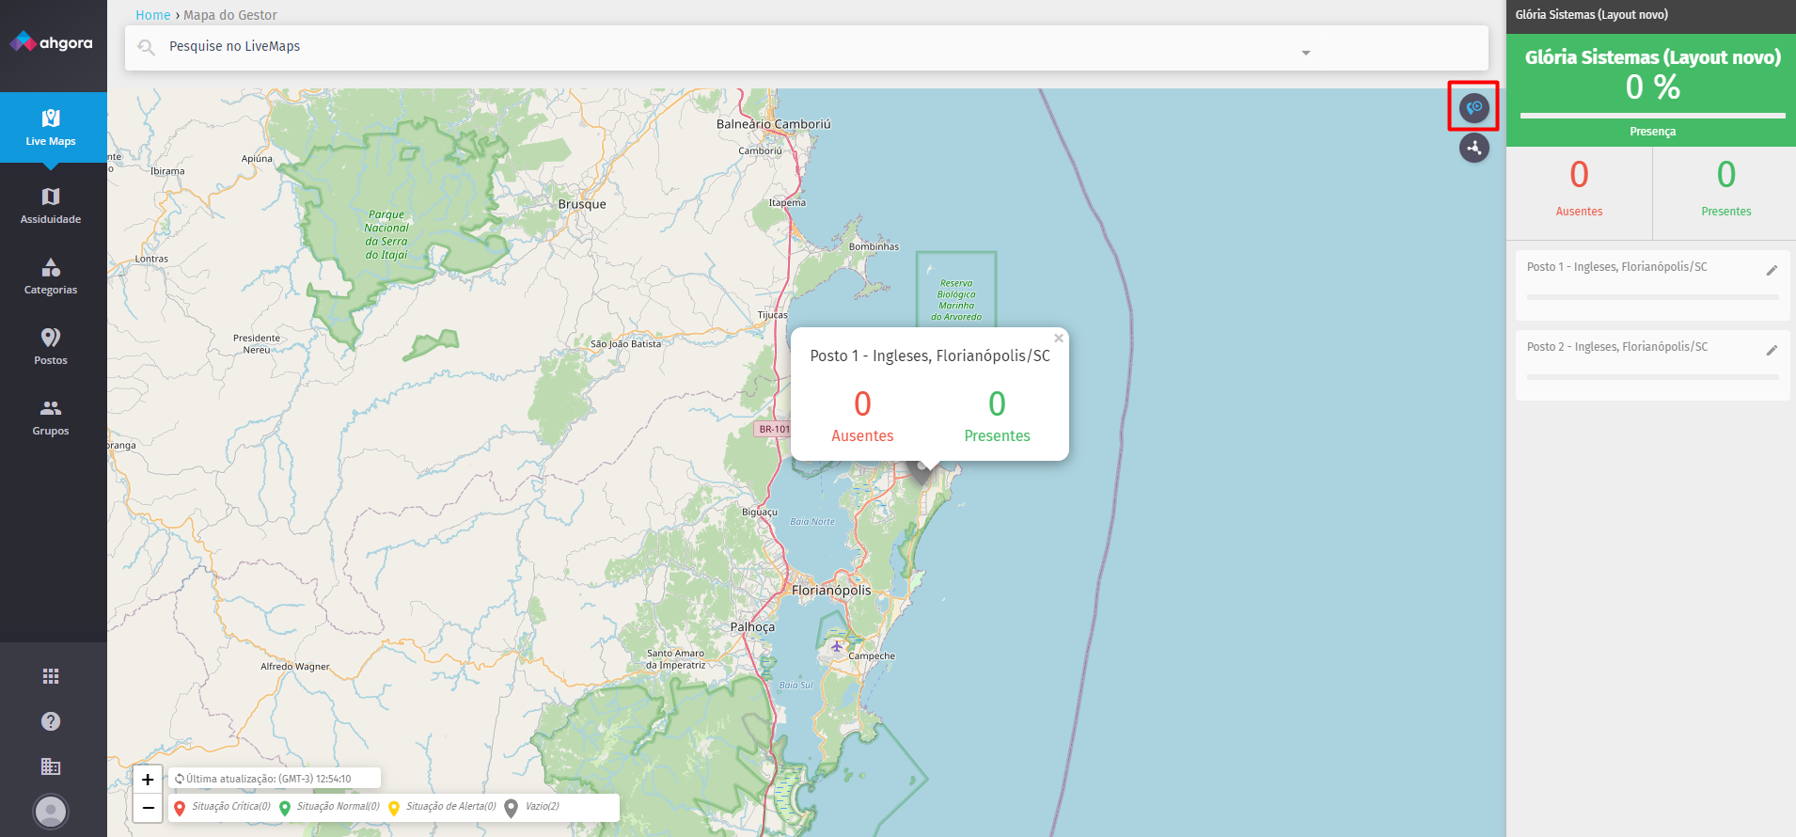Click the ahgora logo

click(51, 42)
